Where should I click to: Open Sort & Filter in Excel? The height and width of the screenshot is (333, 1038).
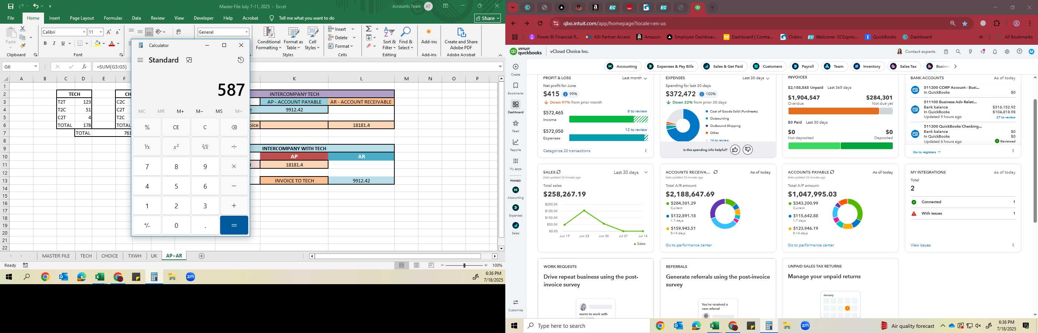pyautogui.click(x=389, y=39)
